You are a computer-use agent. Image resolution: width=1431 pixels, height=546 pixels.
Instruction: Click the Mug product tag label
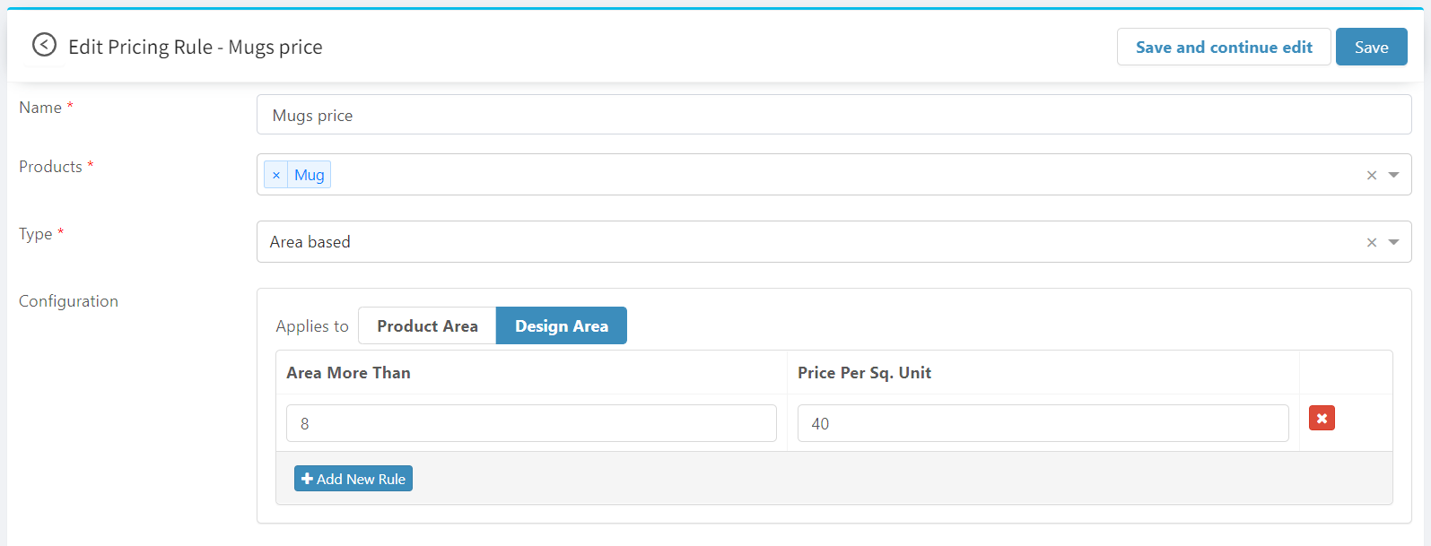tap(310, 175)
